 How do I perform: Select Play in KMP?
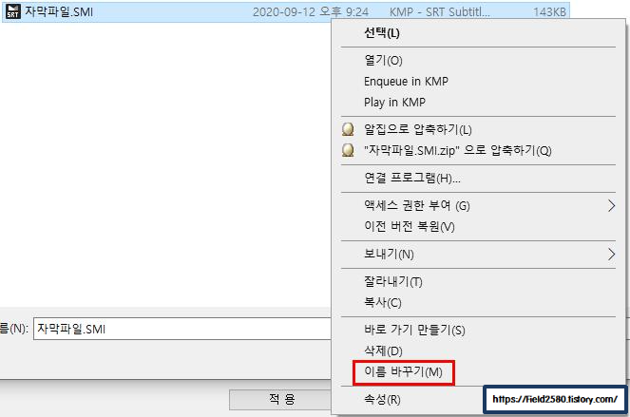click(x=394, y=102)
